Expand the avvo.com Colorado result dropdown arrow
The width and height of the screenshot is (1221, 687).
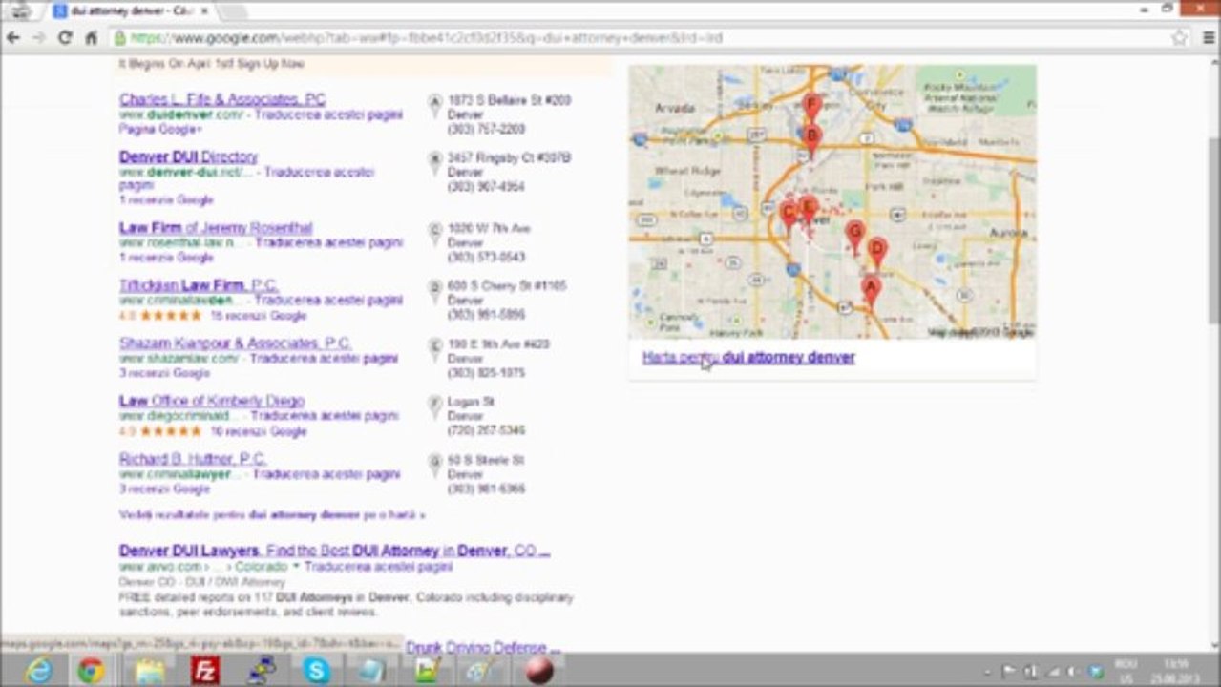pyautogui.click(x=296, y=567)
